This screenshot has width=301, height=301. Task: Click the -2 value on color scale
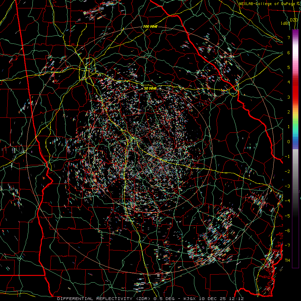tap(287, 171)
